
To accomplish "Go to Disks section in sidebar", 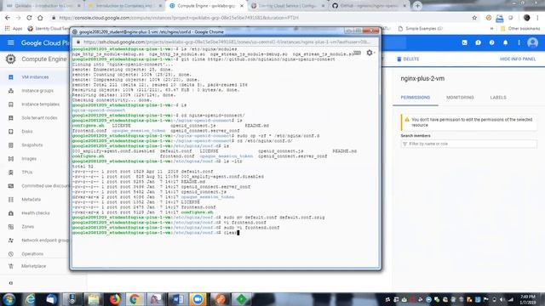I will tap(26, 132).
